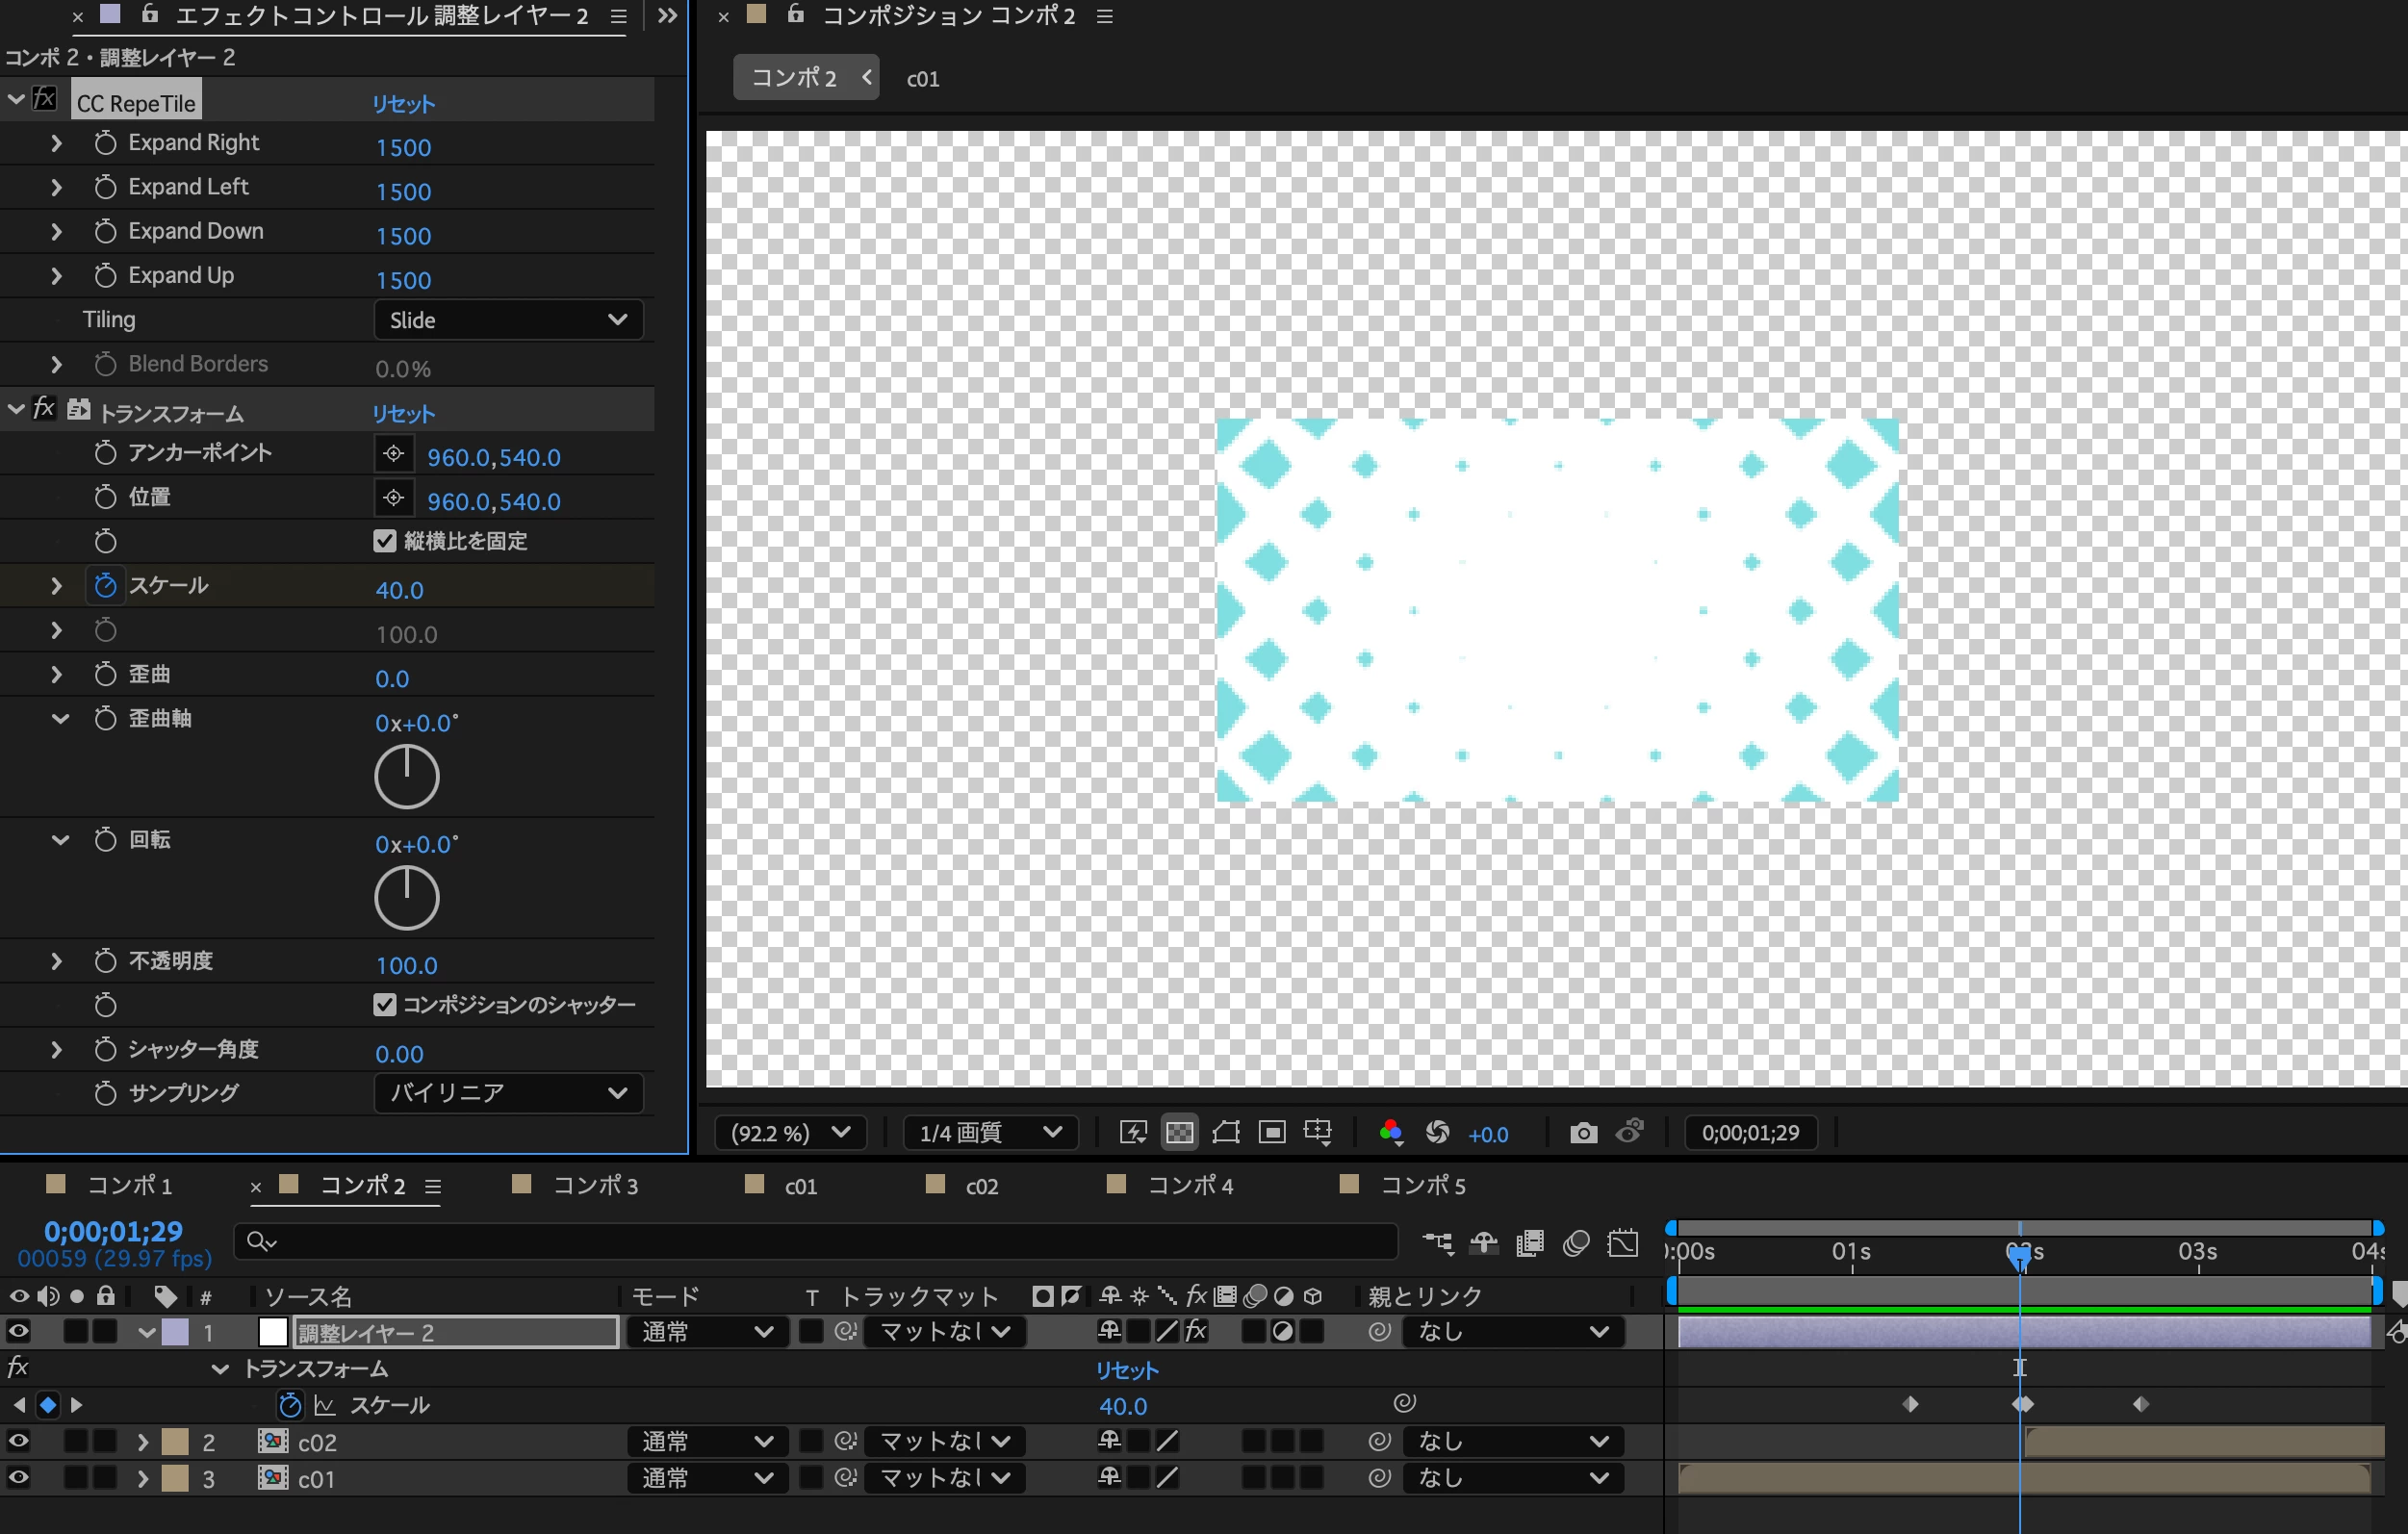Image resolution: width=2408 pixels, height=1534 pixels.
Task: Open the Graph Editor button in timeline
Action: (1622, 1243)
